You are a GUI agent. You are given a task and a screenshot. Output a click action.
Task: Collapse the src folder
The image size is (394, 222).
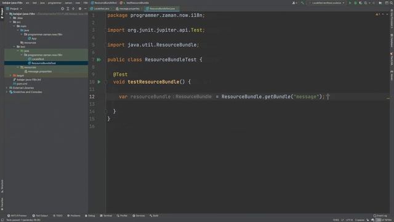pos(10,22)
